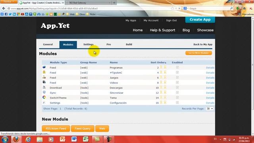The height and width of the screenshot is (143, 254).
Task: Switch to the General tab
Action: (48, 44)
